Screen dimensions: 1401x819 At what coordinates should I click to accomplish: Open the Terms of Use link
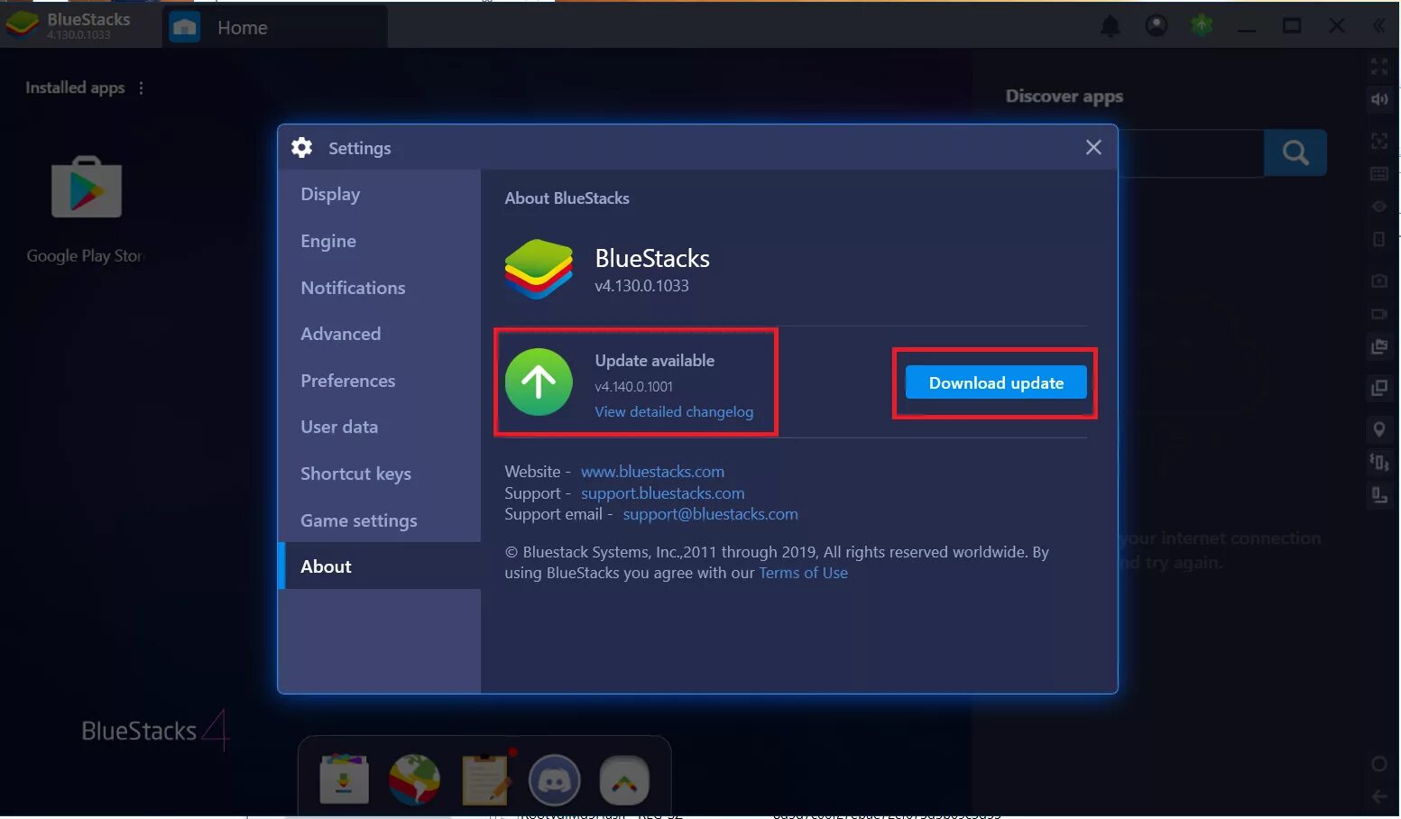tap(803, 573)
